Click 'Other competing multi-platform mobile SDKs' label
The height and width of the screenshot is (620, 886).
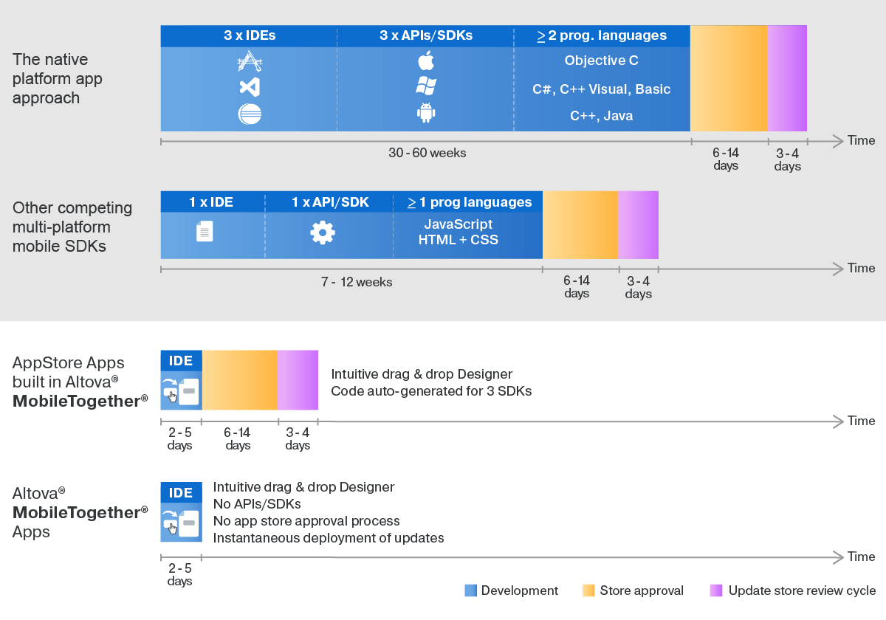tap(72, 227)
